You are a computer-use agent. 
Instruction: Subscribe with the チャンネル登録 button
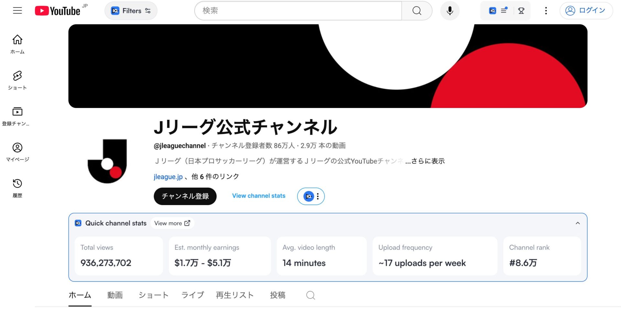click(185, 196)
